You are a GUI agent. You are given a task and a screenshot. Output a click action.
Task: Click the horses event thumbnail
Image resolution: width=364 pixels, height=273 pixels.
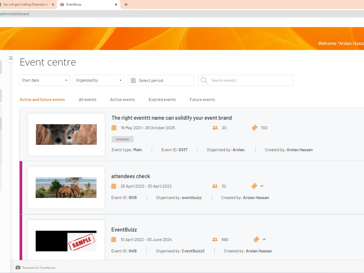(x=66, y=187)
